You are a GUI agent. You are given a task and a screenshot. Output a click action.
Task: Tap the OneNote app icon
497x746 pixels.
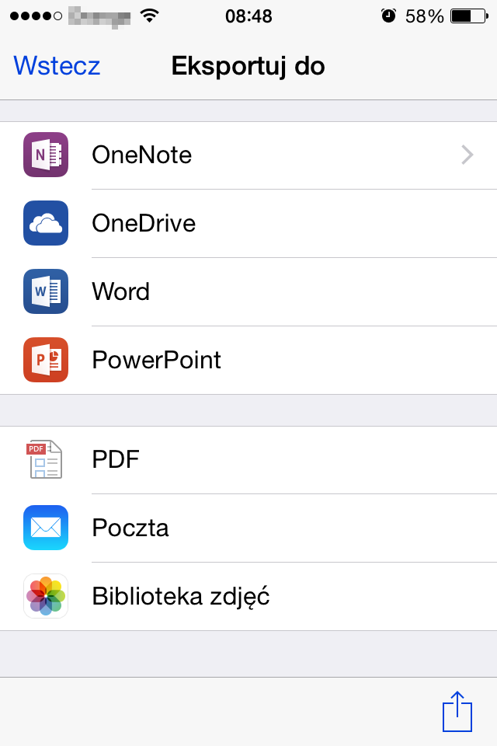[46, 155]
